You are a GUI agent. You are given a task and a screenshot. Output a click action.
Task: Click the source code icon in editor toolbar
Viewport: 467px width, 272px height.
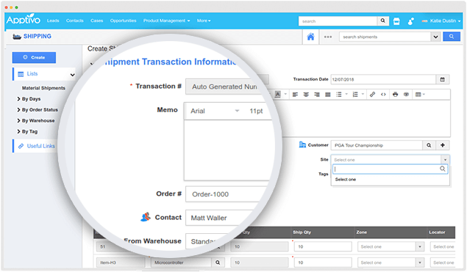383,95
